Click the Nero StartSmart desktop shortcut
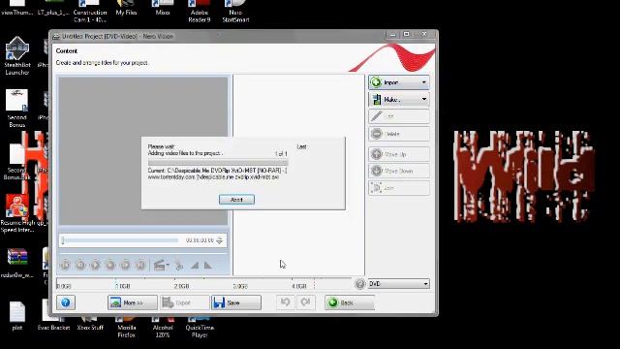 235,11
